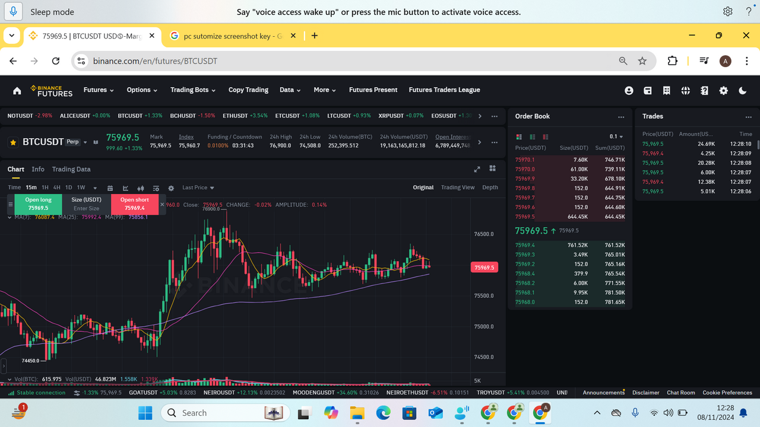Viewport: 760px width, 427px height.
Task: Open BTCUSDT Perp symbol dropdown
Action: (x=85, y=142)
